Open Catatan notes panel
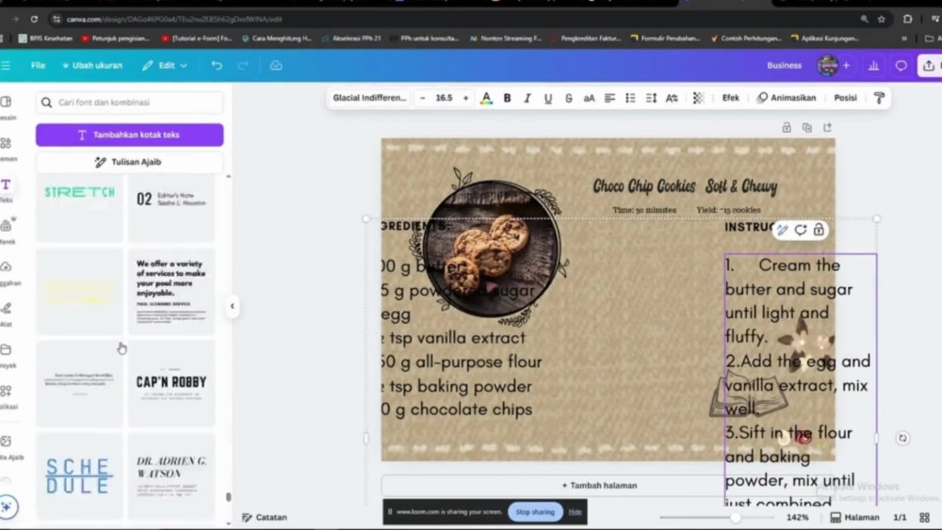The height and width of the screenshot is (530, 942). point(265,517)
